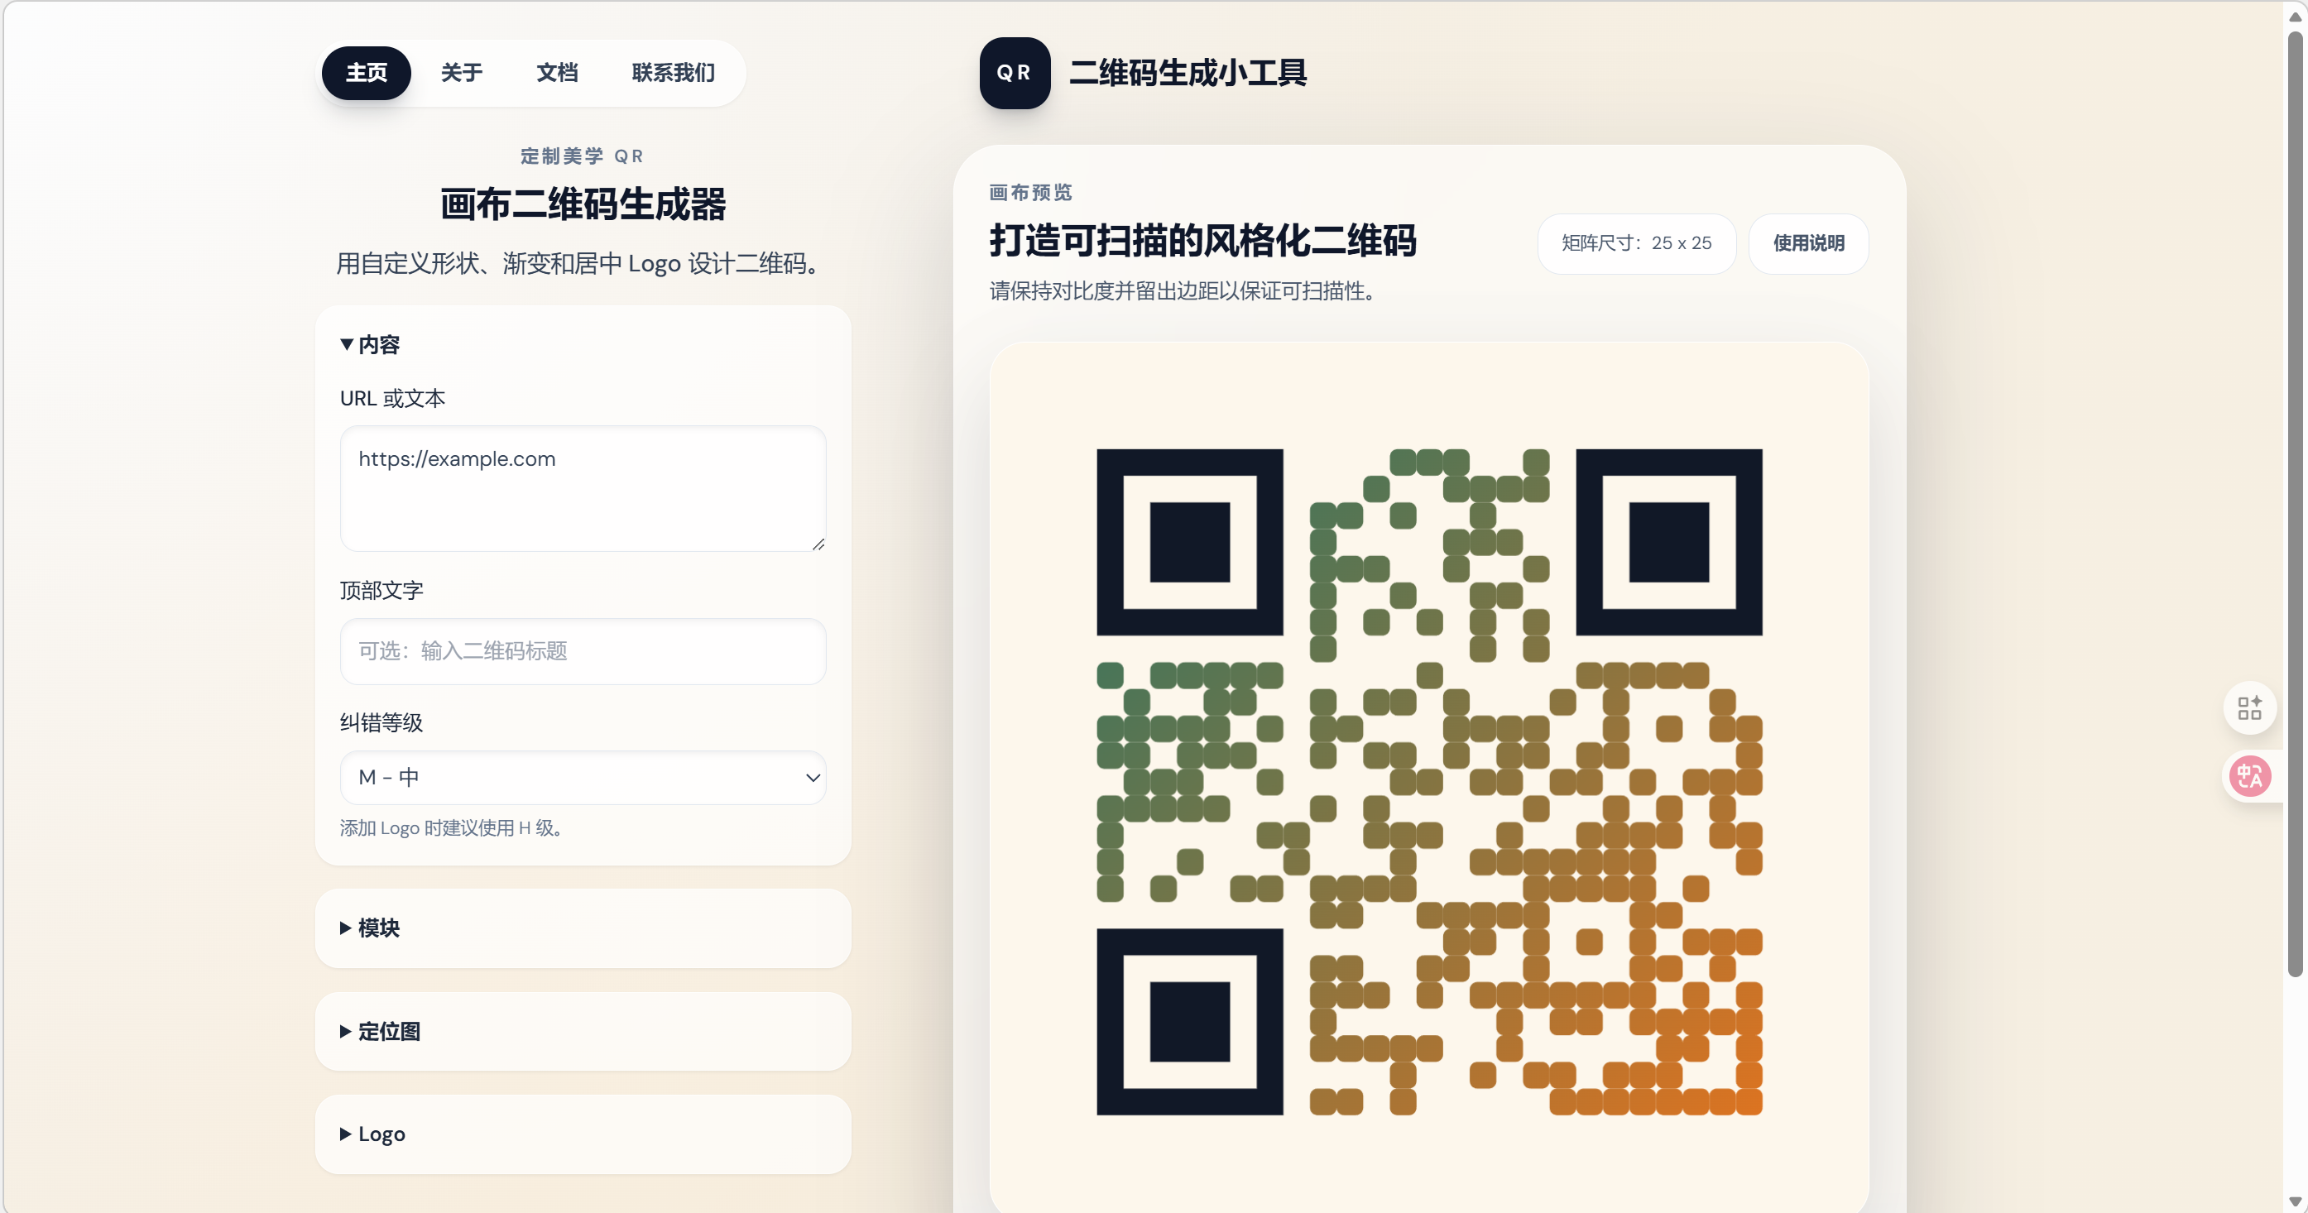
Task: Click the QR logo icon in the header
Action: pos(1014,73)
